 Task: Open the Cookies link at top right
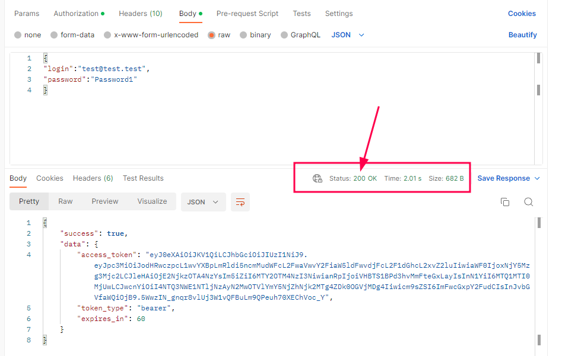pos(522,14)
